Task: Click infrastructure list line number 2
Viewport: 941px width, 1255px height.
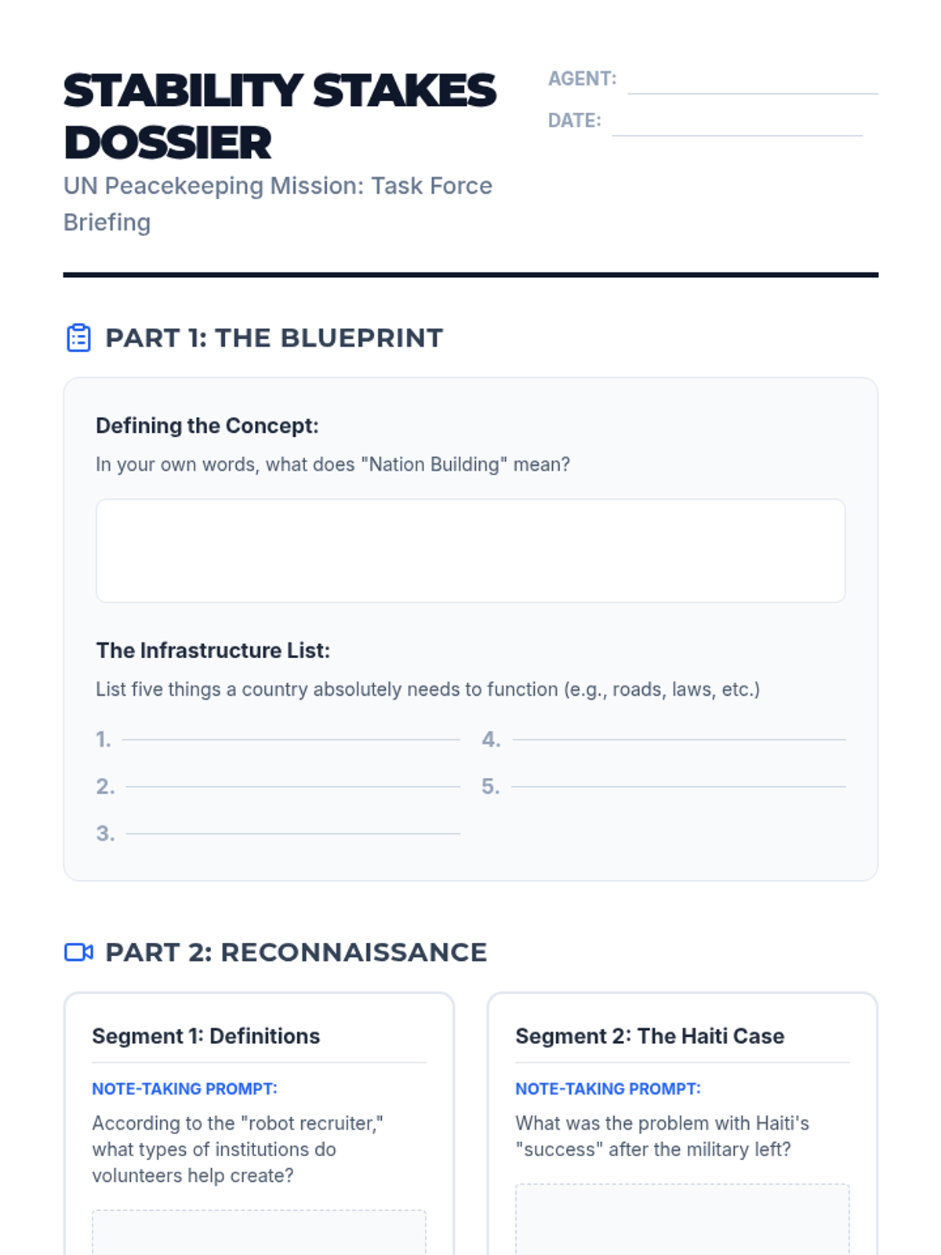Action: pyautogui.click(x=292, y=784)
